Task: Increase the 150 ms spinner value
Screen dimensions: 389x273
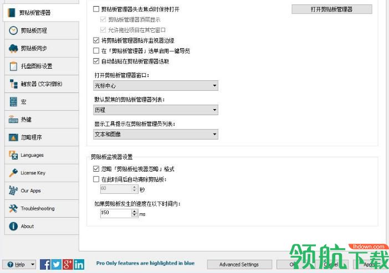Action: click(x=135, y=211)
